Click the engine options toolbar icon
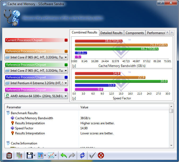179x162 pixels. [9, 155]
